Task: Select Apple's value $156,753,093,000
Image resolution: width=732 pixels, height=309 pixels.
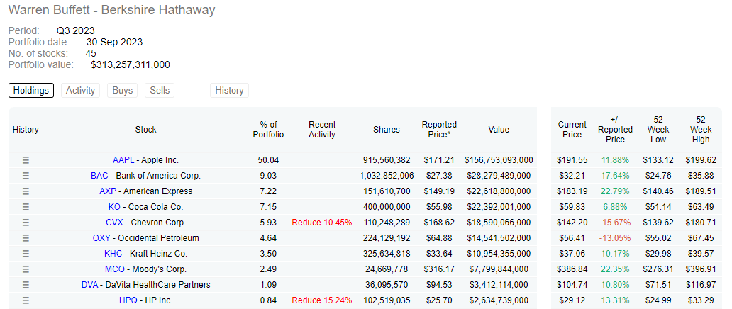Action: point(499,160)
